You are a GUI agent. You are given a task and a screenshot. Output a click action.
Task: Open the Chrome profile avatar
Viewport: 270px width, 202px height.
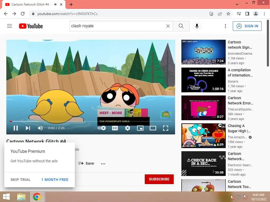[x=256, y=14]
